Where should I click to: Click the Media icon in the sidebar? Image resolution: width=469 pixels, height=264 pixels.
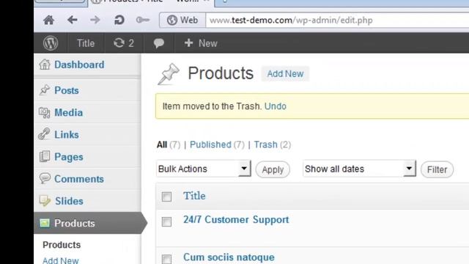point(45,112)
